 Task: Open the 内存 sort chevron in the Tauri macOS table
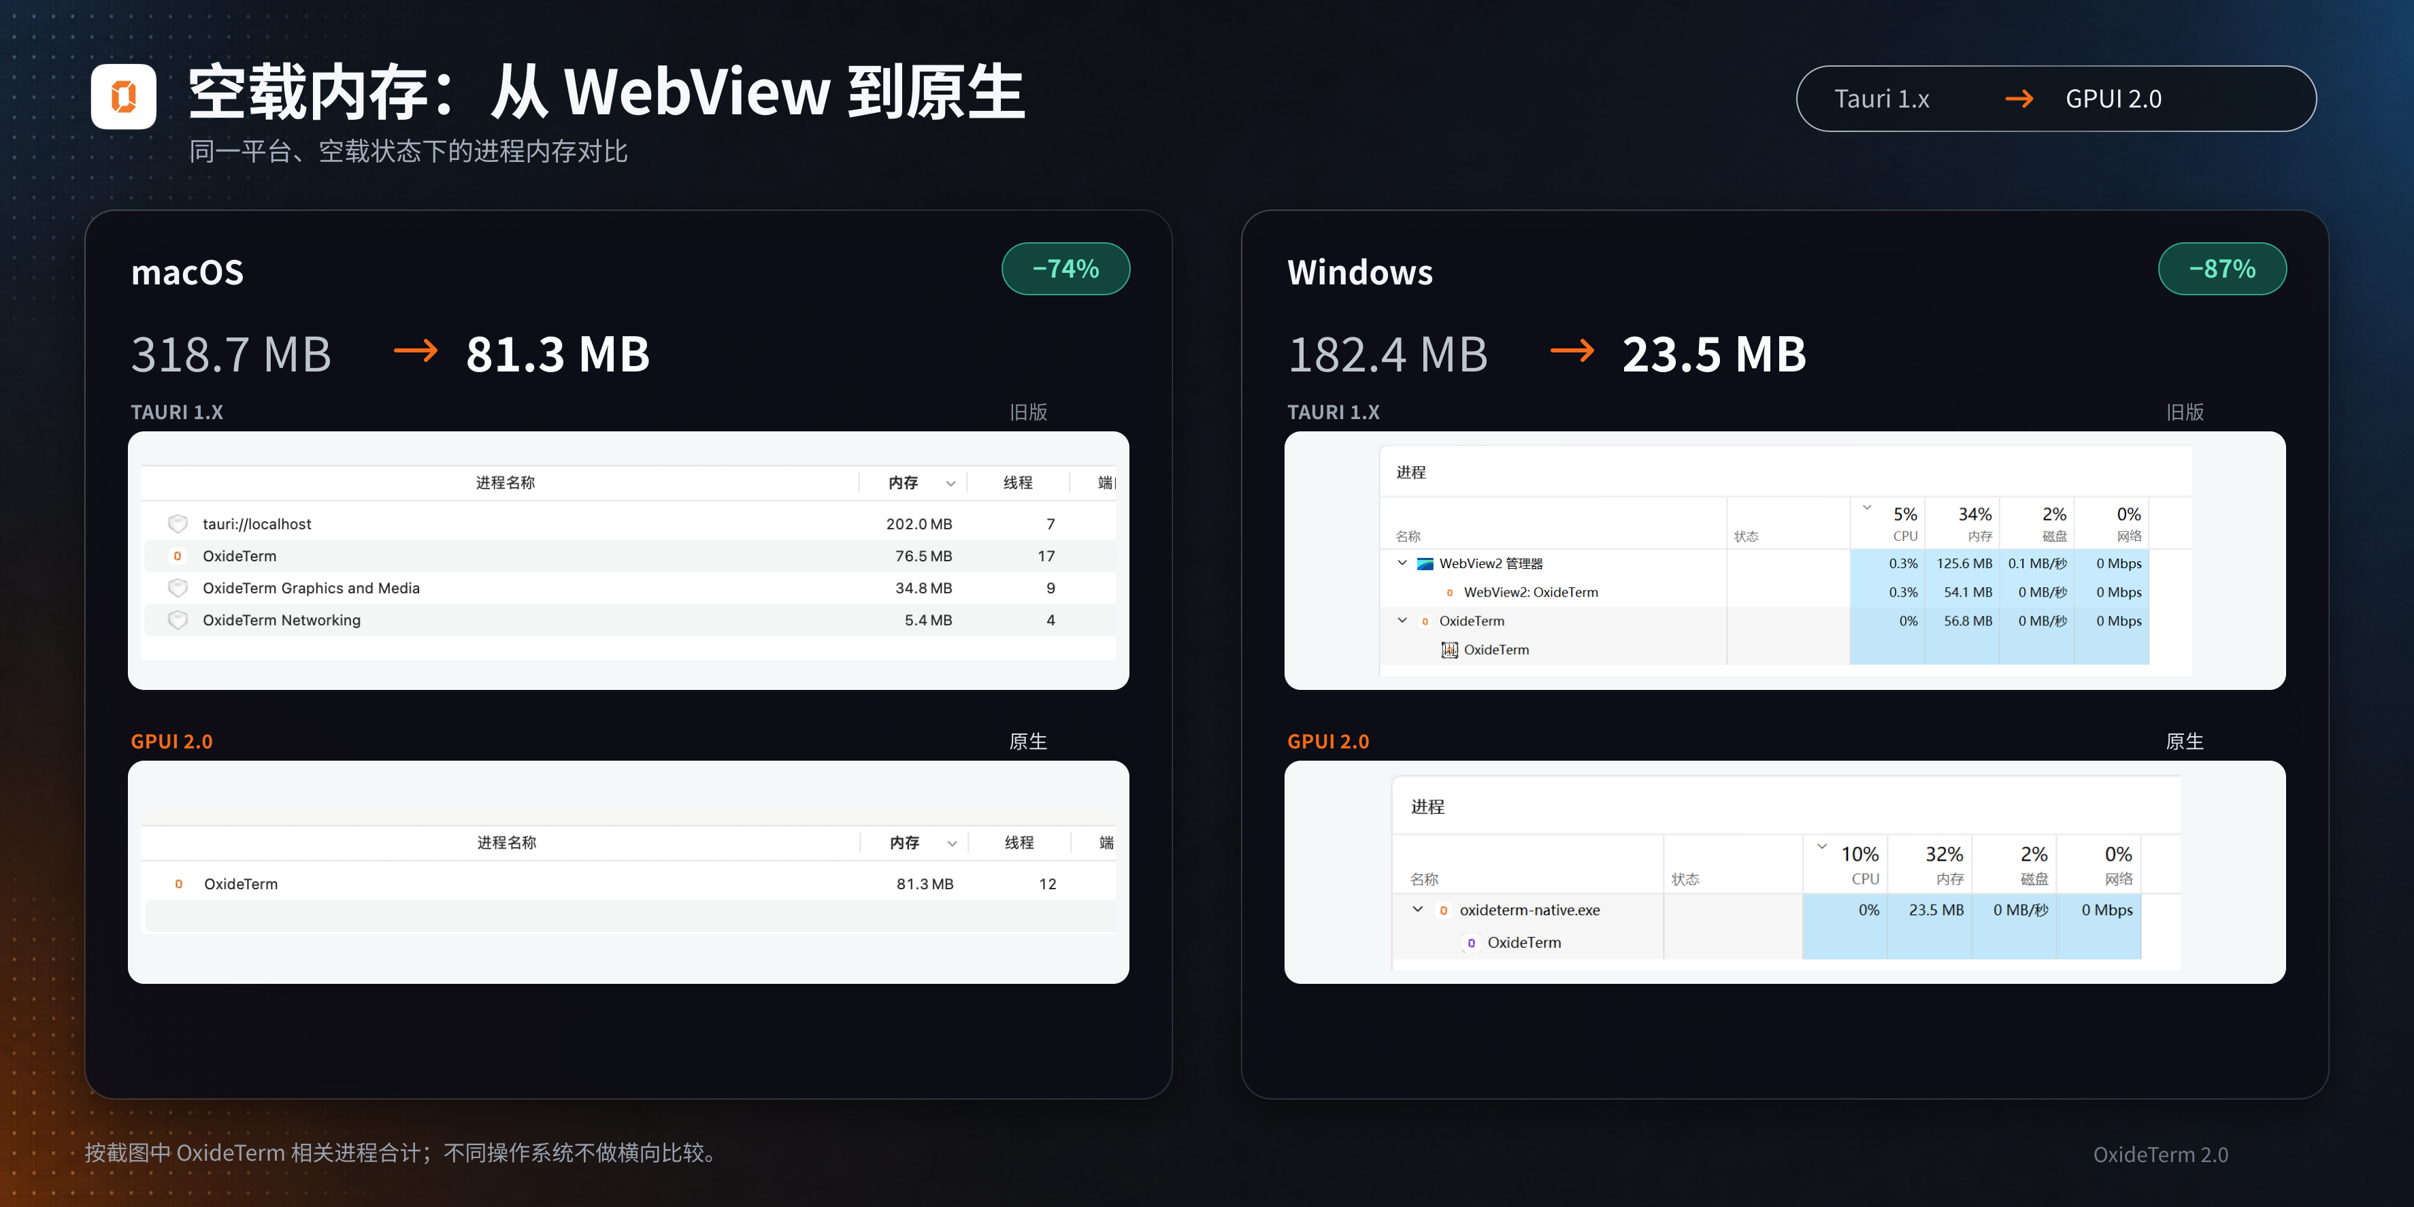click(950, 484)
